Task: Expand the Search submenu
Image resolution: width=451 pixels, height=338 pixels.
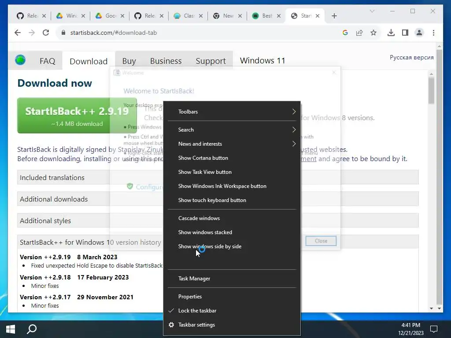Action: tap(232, 130)
